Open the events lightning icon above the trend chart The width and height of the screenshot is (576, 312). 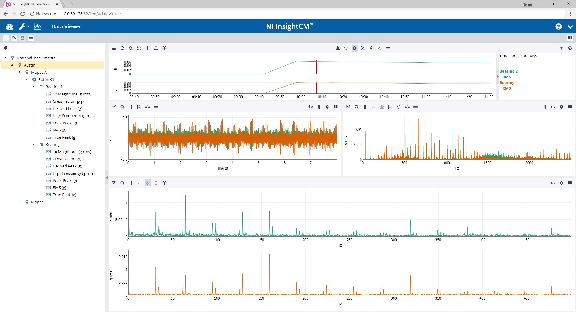click(x=371, y=48)
